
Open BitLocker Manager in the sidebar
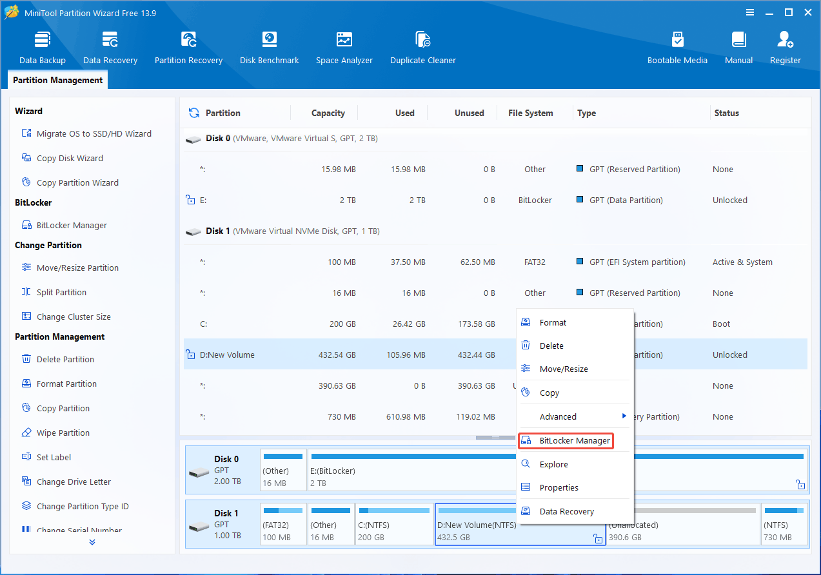pyautogui.click(x=64, y=225)
